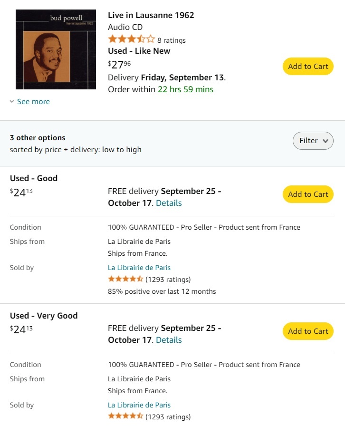Open La Librairie de Paris seller for Good offer
Screen dimensions: 345x426
(x=139, y=268)
